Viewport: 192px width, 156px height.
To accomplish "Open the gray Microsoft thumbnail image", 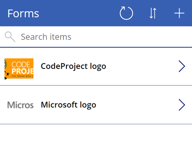I will 20,105.
